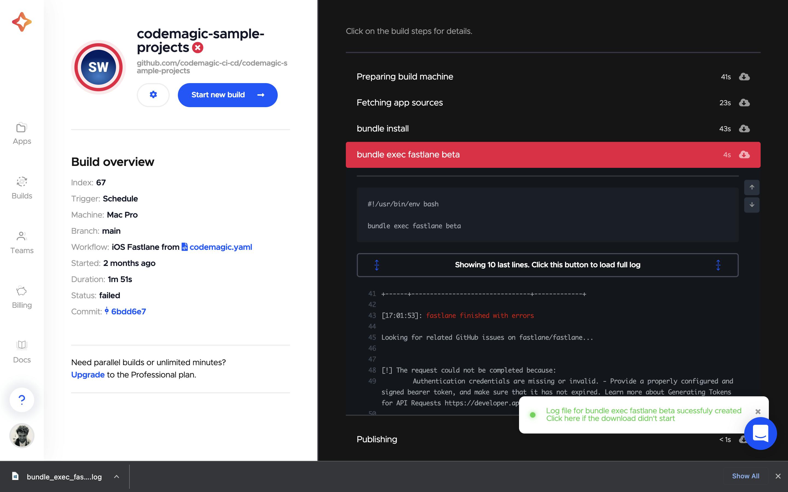The height and width of the screenshot is (492, 788).
Task: Open app settings gear button
Action: click(153, 95)
